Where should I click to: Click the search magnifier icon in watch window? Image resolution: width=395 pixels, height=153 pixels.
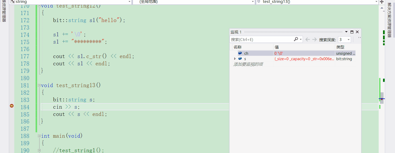pos(296,39)
